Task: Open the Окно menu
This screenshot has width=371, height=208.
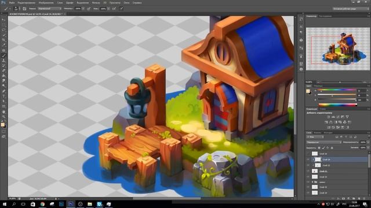Action: [126, 3]
